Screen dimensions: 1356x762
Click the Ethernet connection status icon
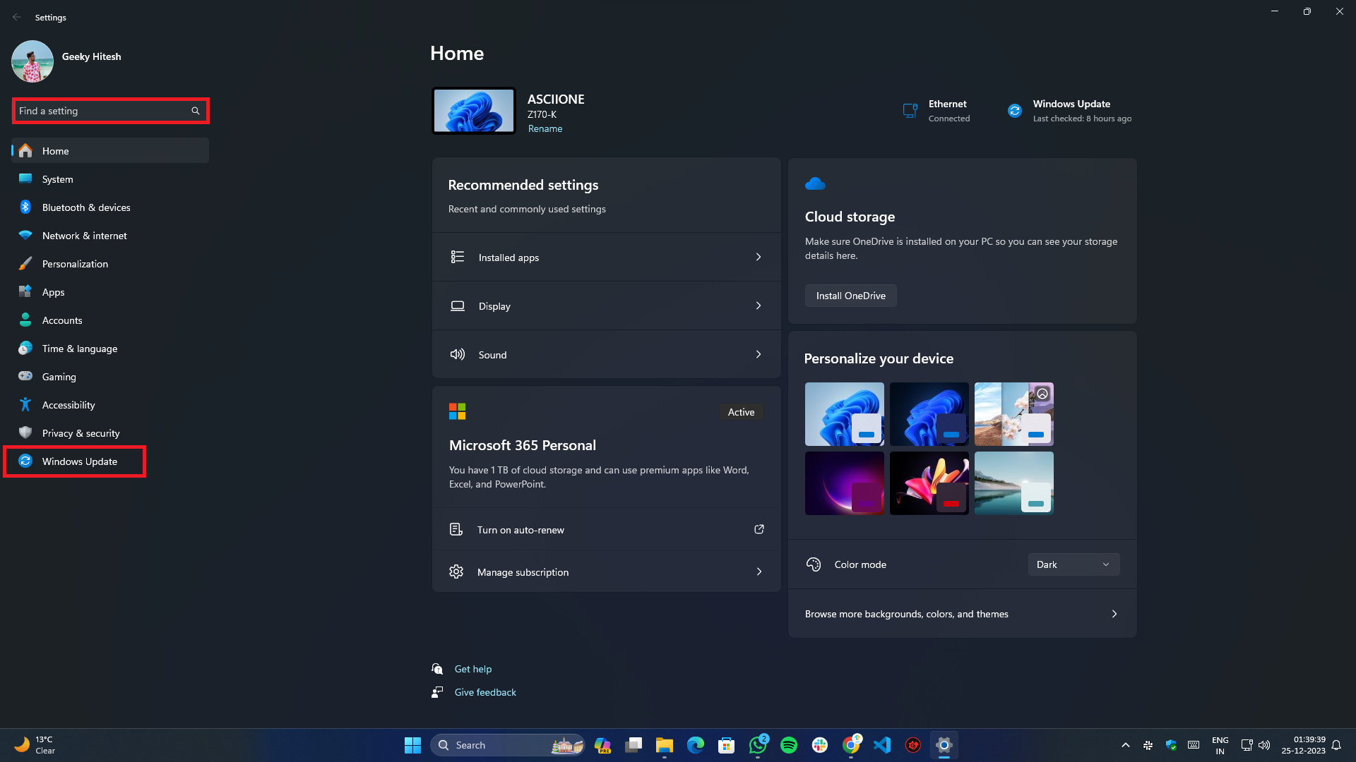click(910, 111)
